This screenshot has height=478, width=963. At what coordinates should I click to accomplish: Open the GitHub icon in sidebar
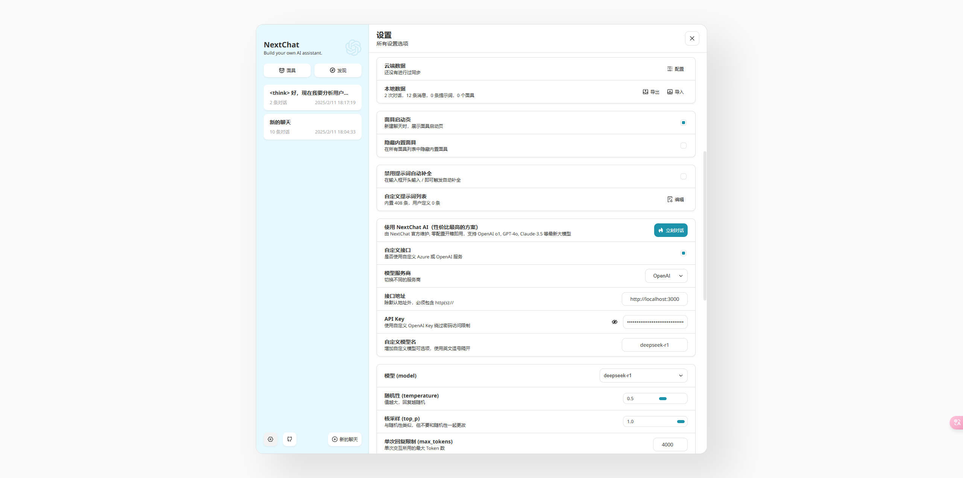(290, 439)
